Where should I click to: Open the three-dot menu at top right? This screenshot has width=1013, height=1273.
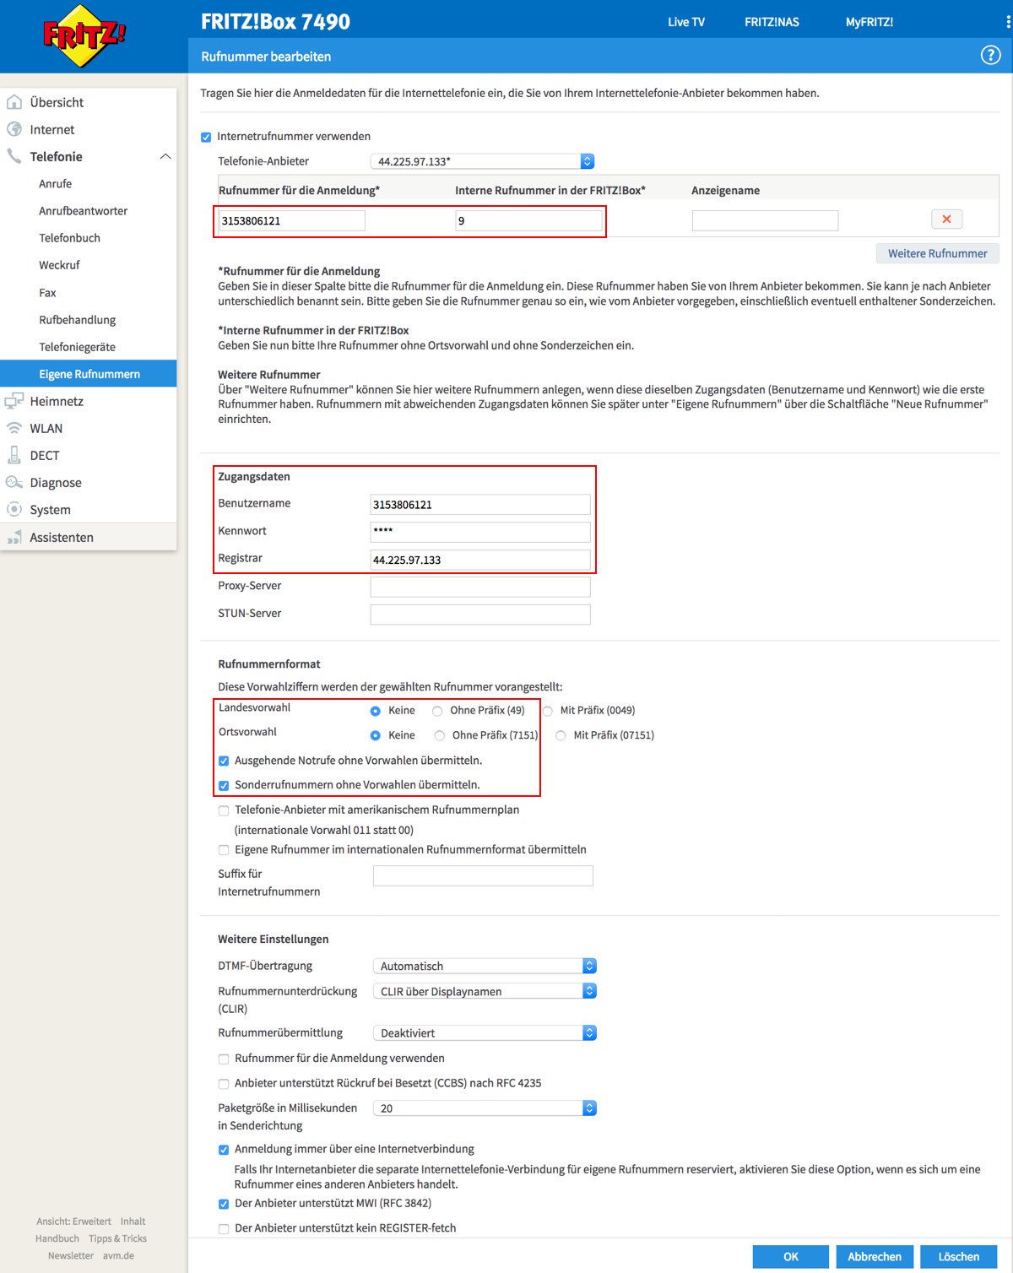tap(1008, 22)
